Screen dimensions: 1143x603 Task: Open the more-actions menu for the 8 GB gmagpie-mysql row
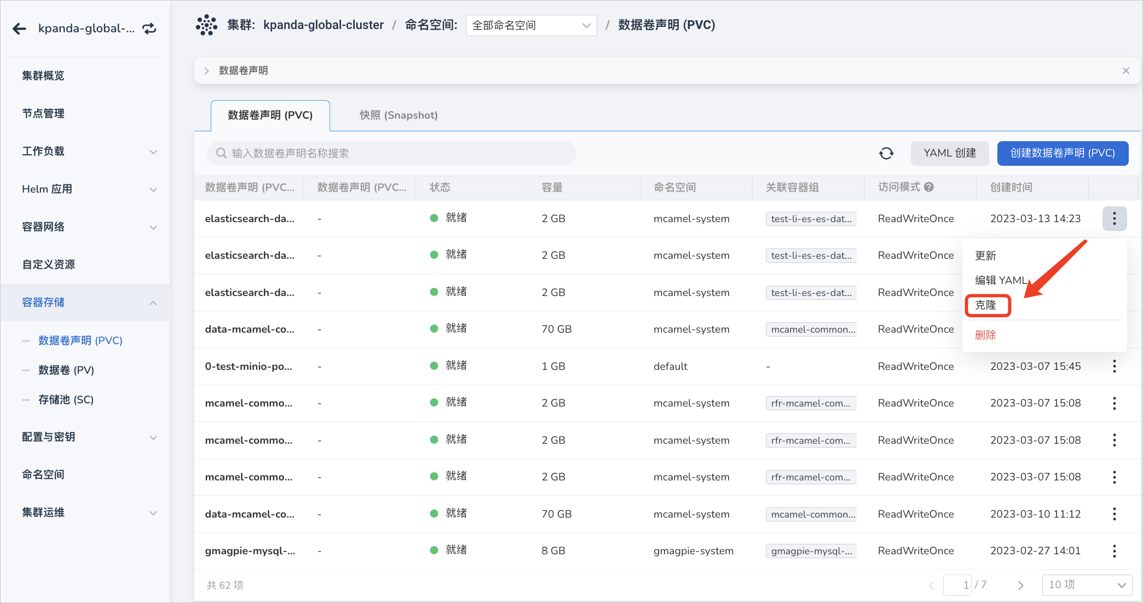point(1115,551)
